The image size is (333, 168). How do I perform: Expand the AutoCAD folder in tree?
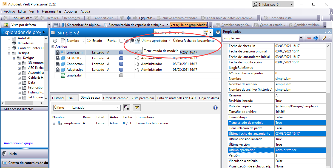pyautogui.click(x=8, y=39)
